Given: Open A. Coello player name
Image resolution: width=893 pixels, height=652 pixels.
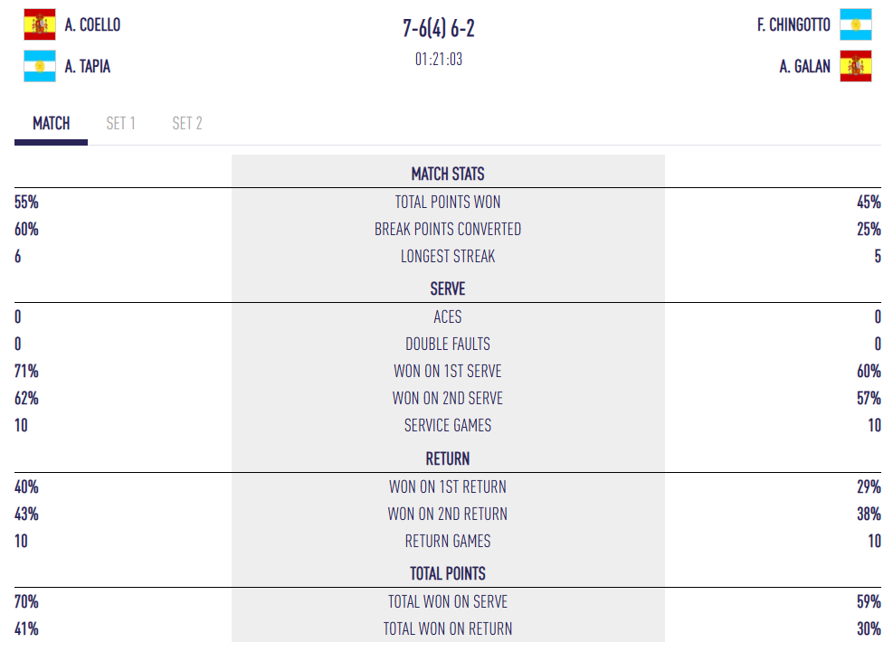Looking at the screenshot, I should point(92,25).
